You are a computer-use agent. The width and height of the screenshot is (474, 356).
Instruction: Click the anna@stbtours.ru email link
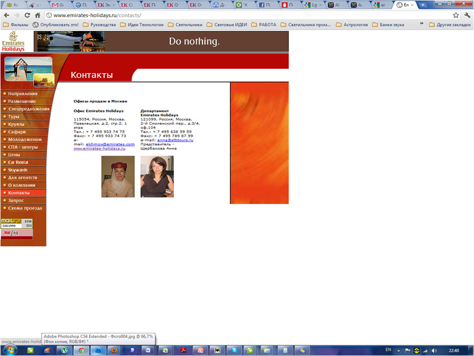(175, 140)
